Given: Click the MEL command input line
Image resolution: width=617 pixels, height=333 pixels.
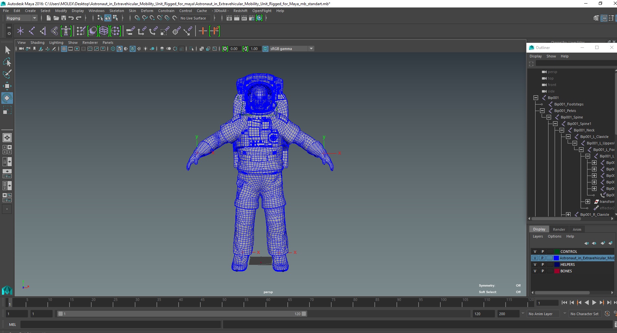Looking at the screenshot, I should (x=120, y=325).
